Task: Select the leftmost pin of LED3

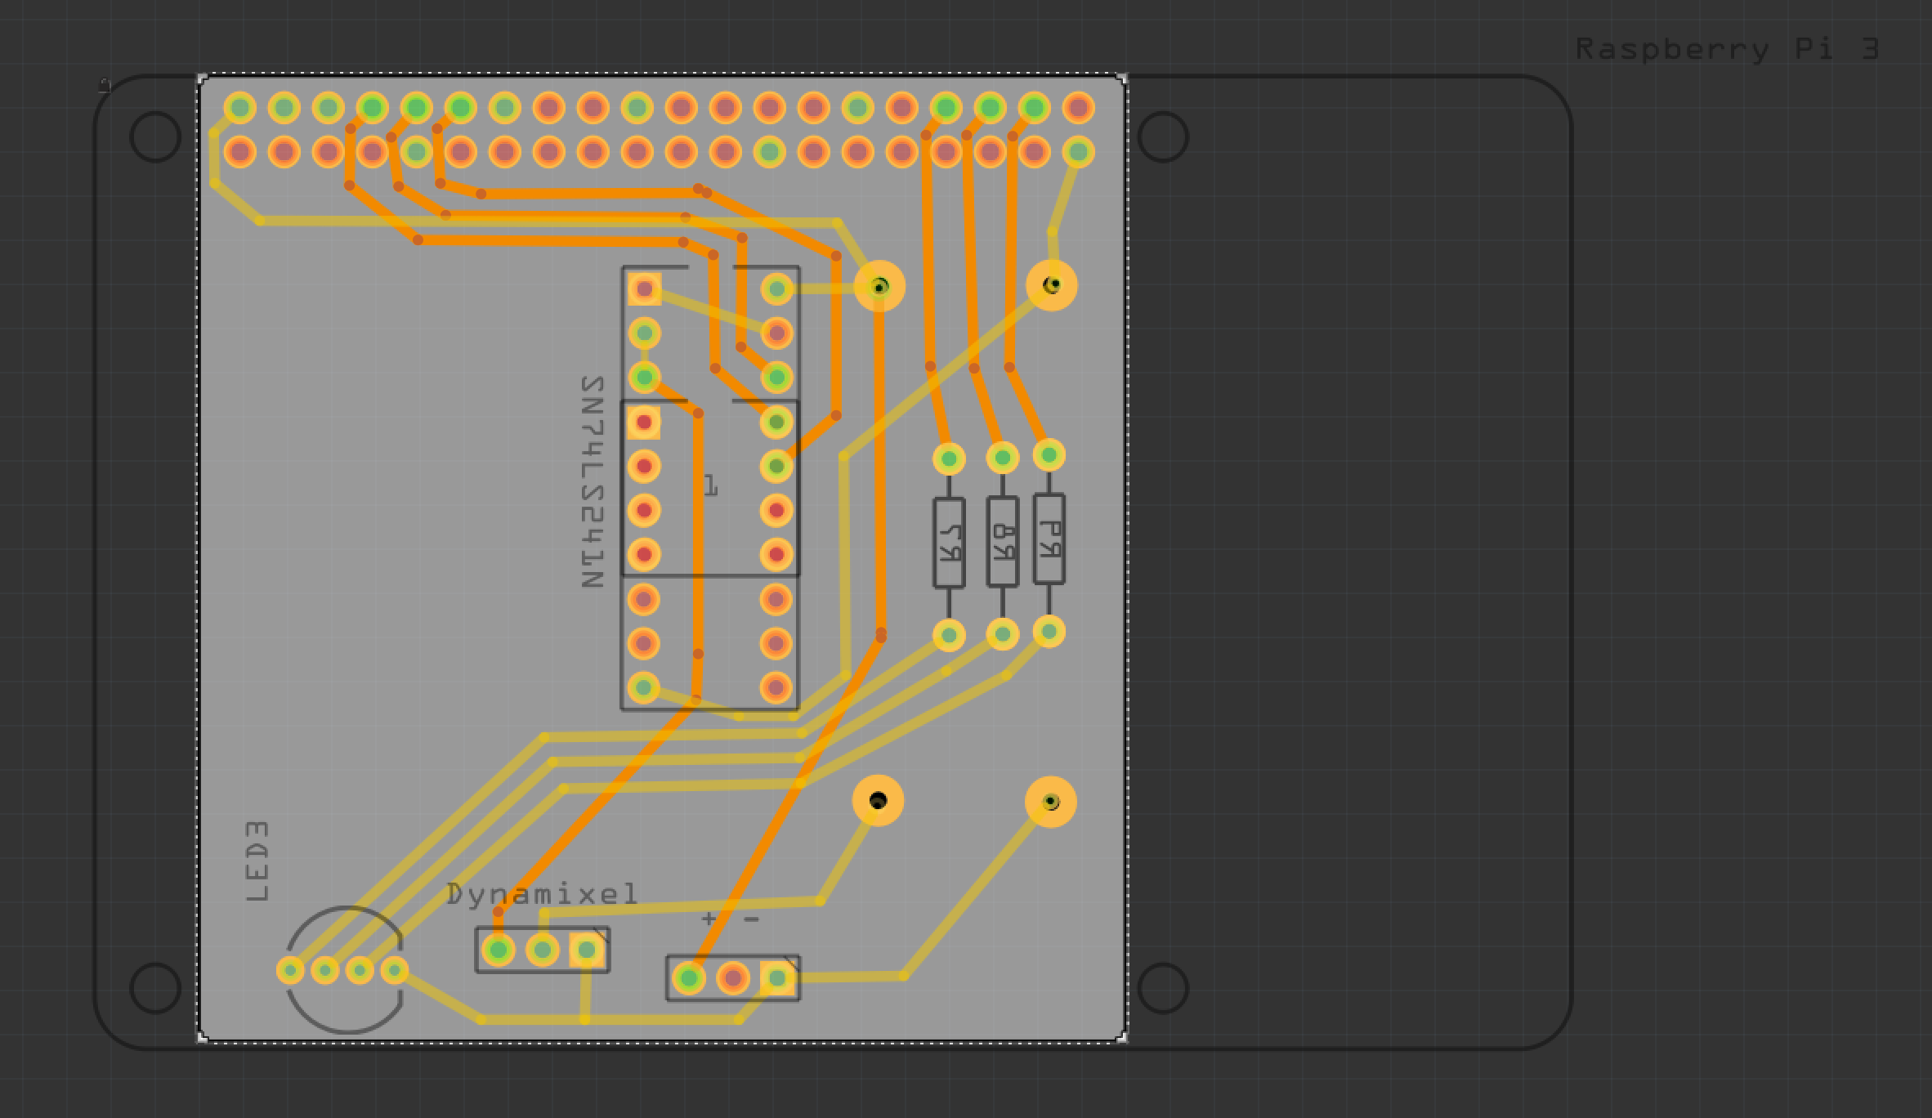Action: pos(290,970)
